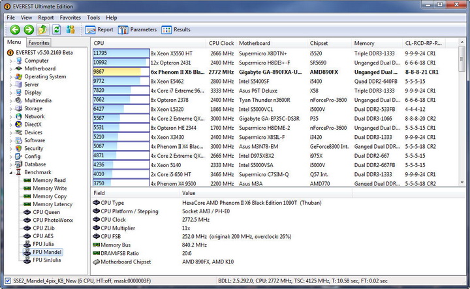Click the users icon in the toolbar
The image size is (470, 289).
coord(70,29)
